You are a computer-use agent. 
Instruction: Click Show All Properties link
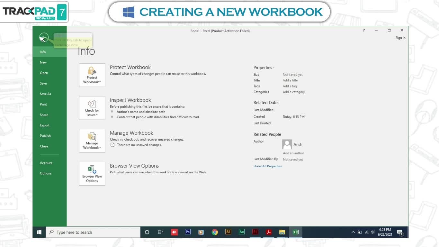pos(267,166)
